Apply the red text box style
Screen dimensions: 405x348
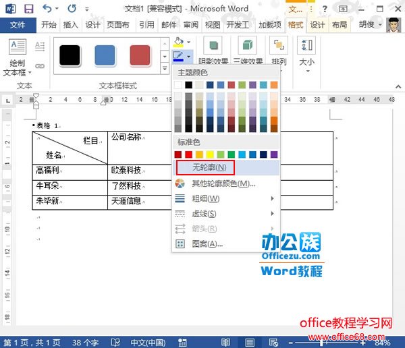[140, 55]
